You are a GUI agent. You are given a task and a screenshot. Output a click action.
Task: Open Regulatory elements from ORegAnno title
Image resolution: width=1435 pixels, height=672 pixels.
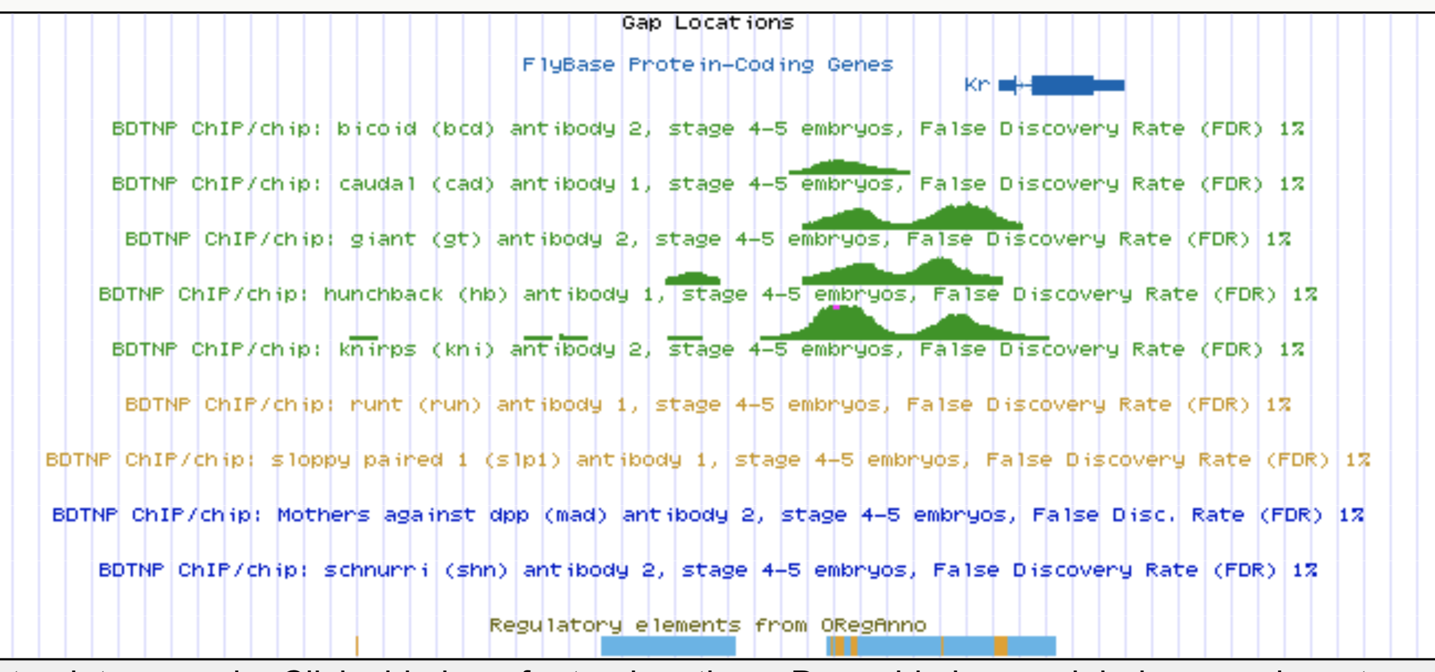[x=707, y=625]
